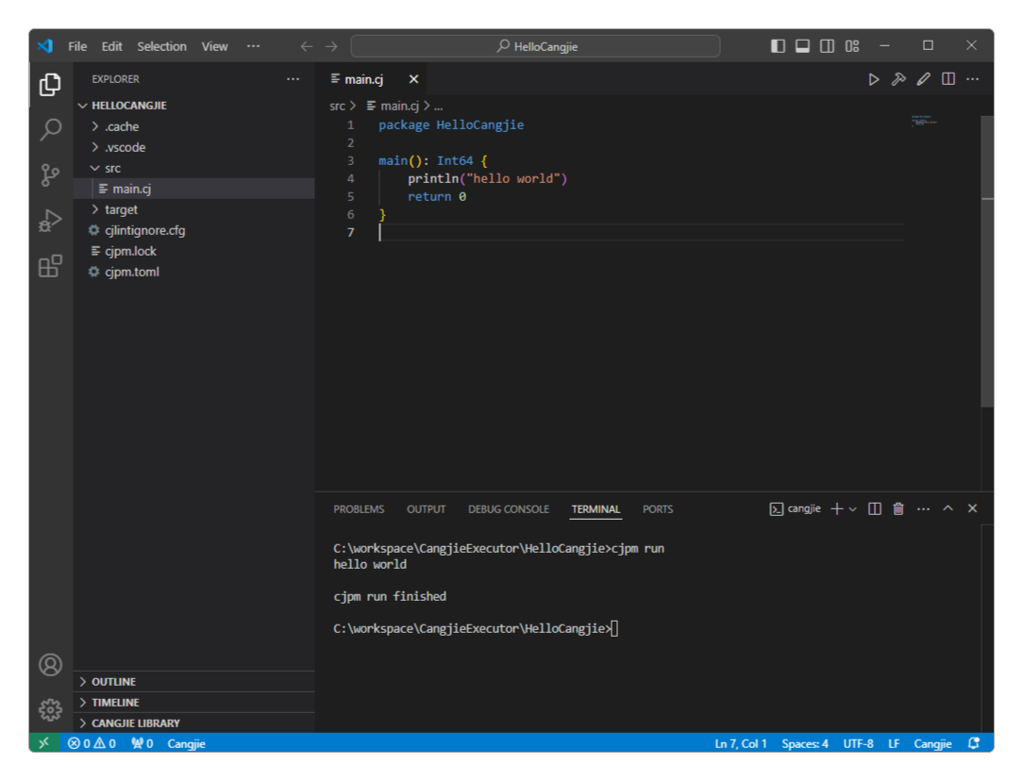Screen dimensions: 1023x781
Task: Open the Search view in activity bar
Action: tap(50, 130)
